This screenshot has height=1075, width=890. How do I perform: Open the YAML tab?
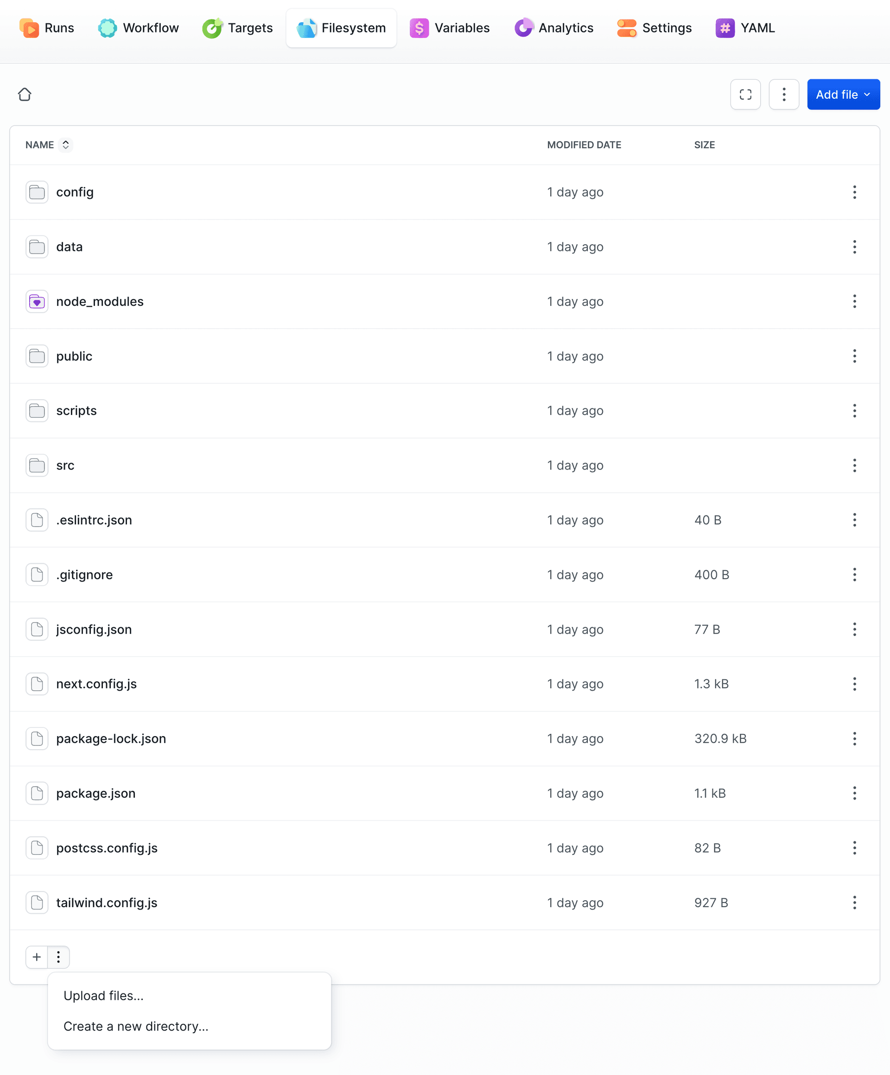745,28
